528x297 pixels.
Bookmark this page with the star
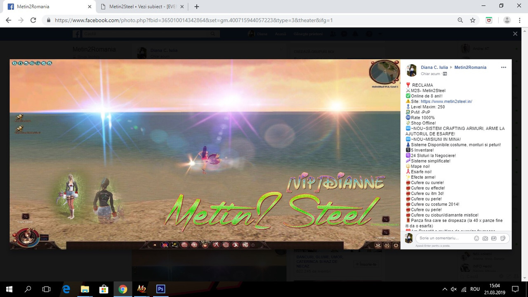(473, 20)
